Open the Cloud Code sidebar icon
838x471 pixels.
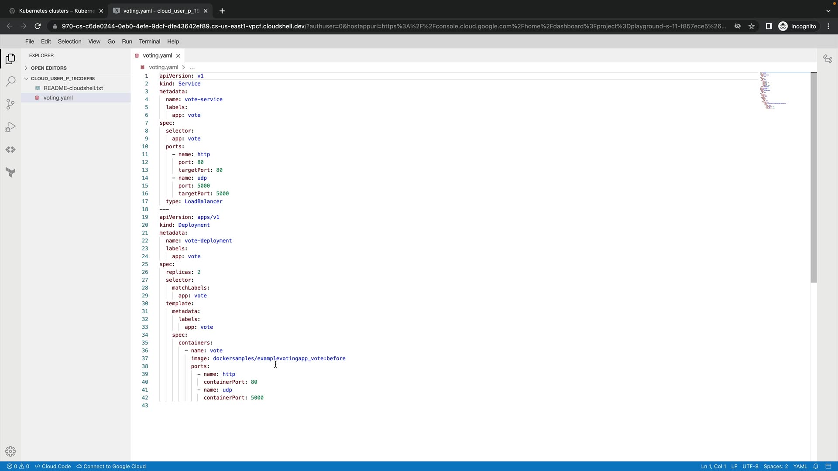[x=10, y=150]
